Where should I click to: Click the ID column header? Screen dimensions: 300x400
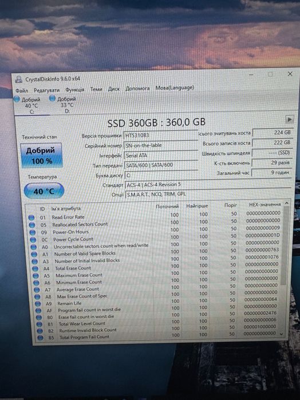(x=42, y=209)
